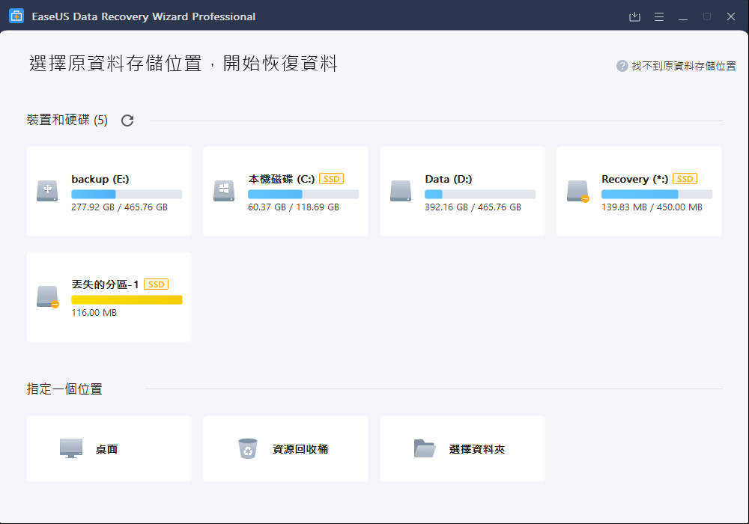Open the hamburger menu icon
Image resolution: width=749 pixels, height=524 pixels.
pos(658,16)
